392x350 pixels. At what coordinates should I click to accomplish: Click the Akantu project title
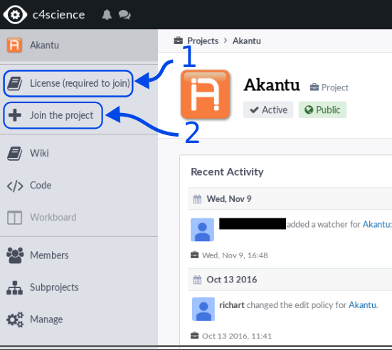point(272,85)
